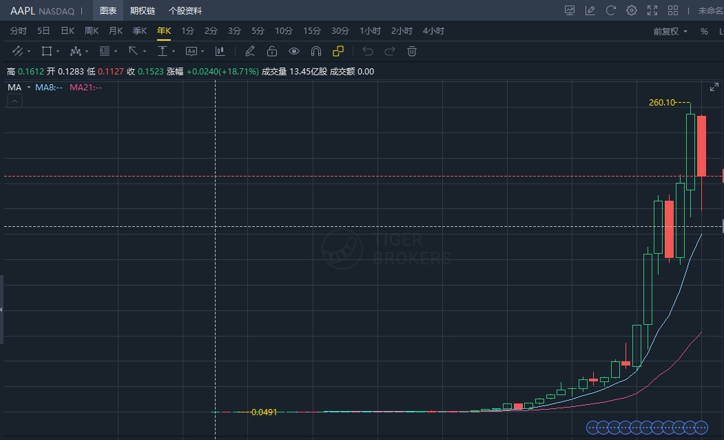Image resolution: width=724 pixels, height=440 pixels.
Task: Toggle the yellow linked-drawings icon
Action: (x=338, y=51)
